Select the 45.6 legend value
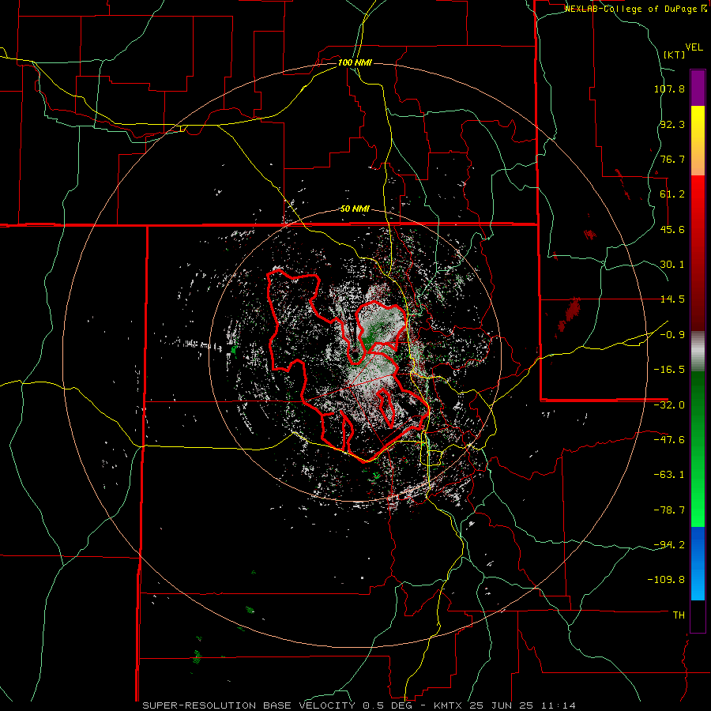711x711 pixels. click(x=672, y=229)
